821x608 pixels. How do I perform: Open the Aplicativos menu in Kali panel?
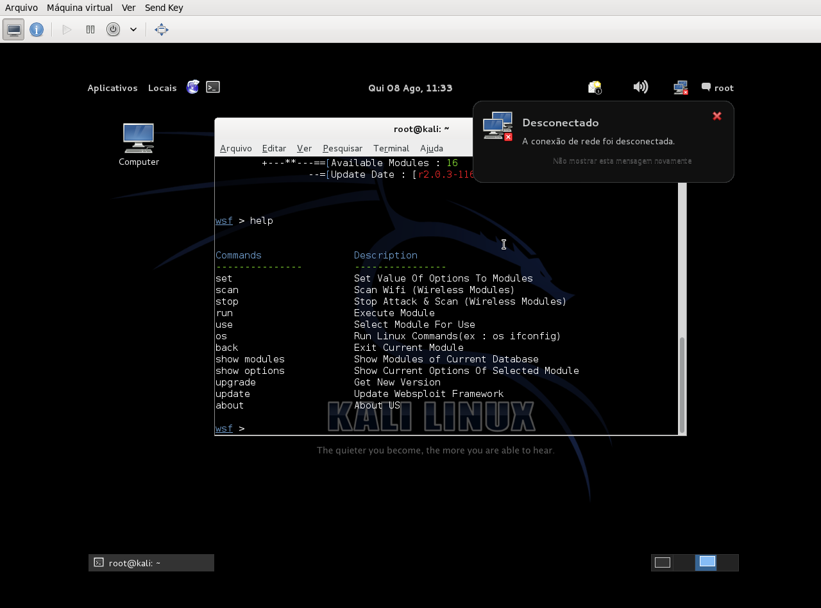click(112, 88)
